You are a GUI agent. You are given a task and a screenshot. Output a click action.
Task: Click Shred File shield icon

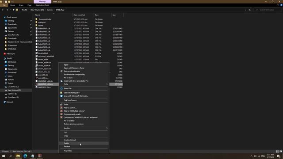(61, 88)
